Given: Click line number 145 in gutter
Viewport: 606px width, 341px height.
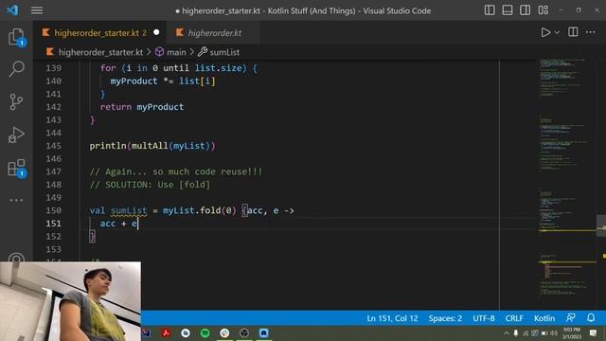Looking at the screenshot, I should [x=53, y=146].
